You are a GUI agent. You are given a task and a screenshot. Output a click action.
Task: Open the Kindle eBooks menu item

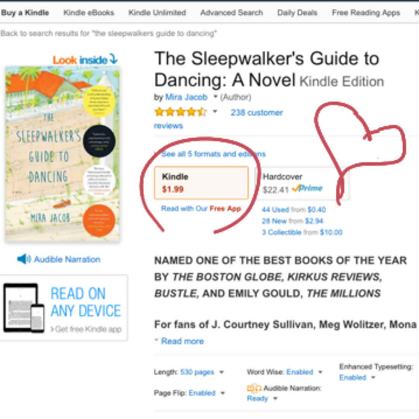89,12
